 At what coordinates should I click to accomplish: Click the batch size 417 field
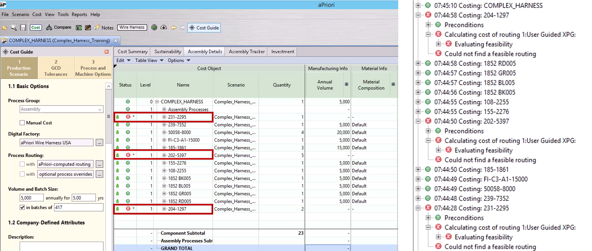[x=79, y=207]
